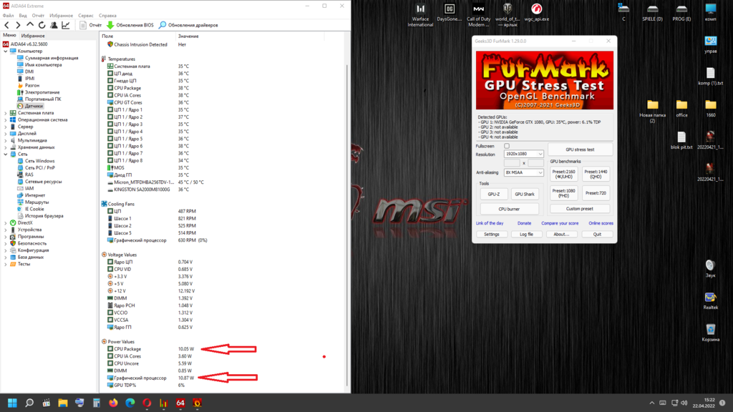Expand the Системная плата tree node
733x412 pixels.
(6, 113)
